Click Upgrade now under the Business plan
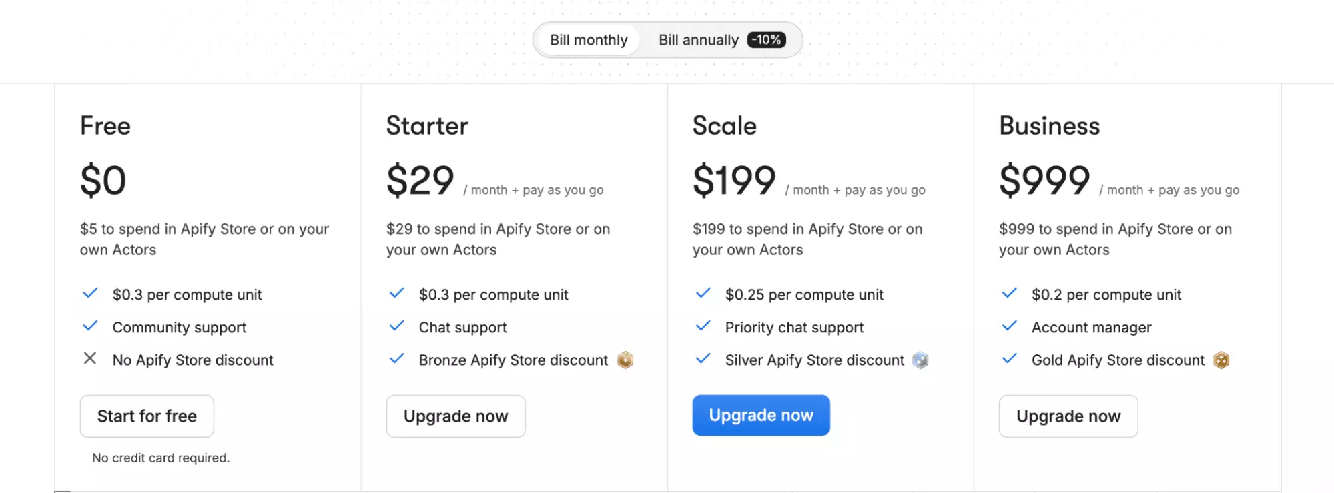 pyautogui.click(x=1068, y=416)
